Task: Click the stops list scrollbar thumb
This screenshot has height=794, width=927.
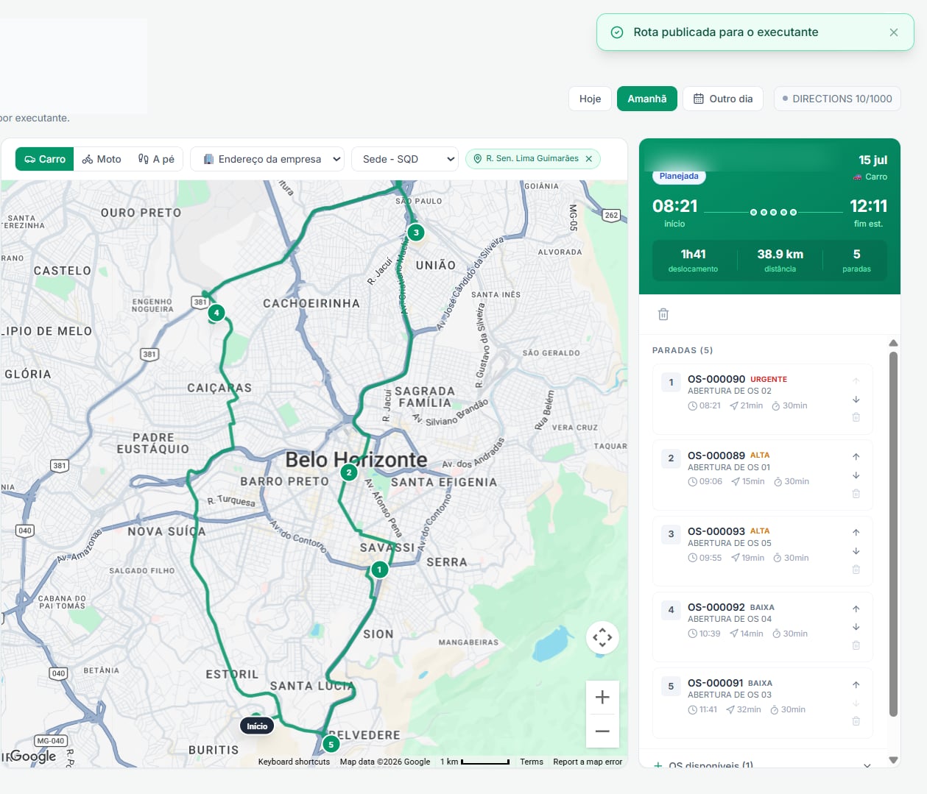Action: click(x=893, y=534)
